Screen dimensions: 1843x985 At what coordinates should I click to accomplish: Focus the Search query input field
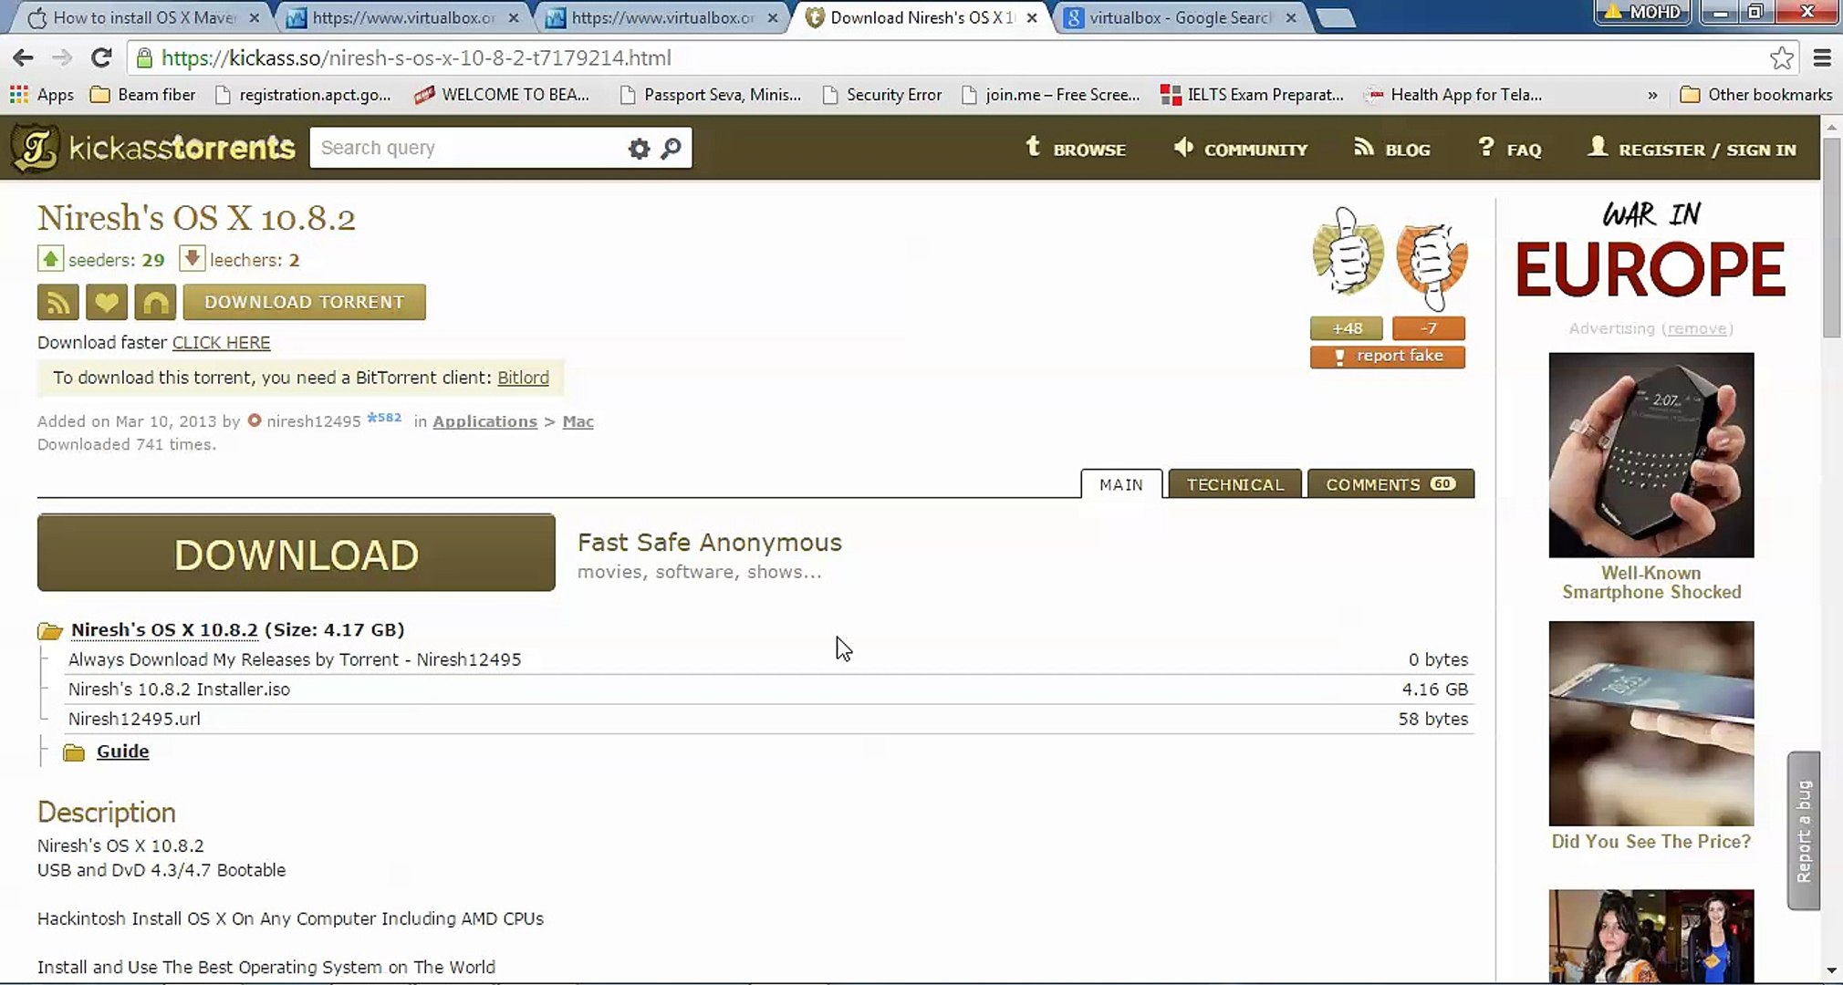(465, 148)
